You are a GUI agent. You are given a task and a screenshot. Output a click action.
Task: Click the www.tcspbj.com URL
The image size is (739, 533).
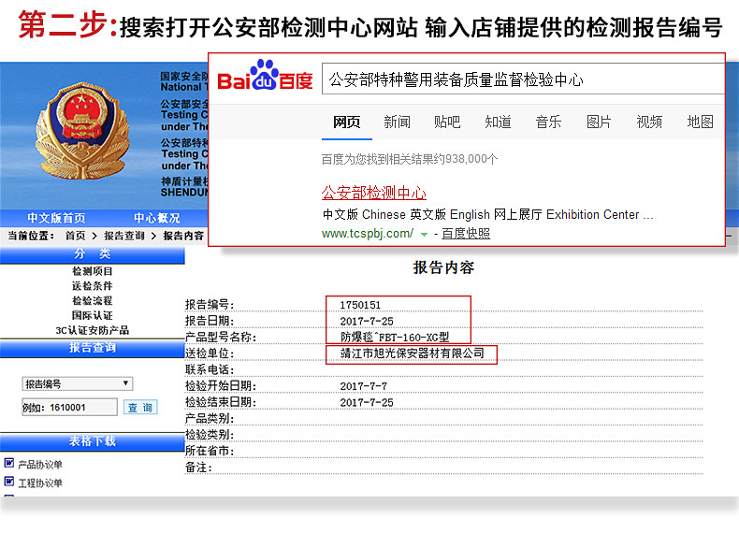(x=368, y=234)
